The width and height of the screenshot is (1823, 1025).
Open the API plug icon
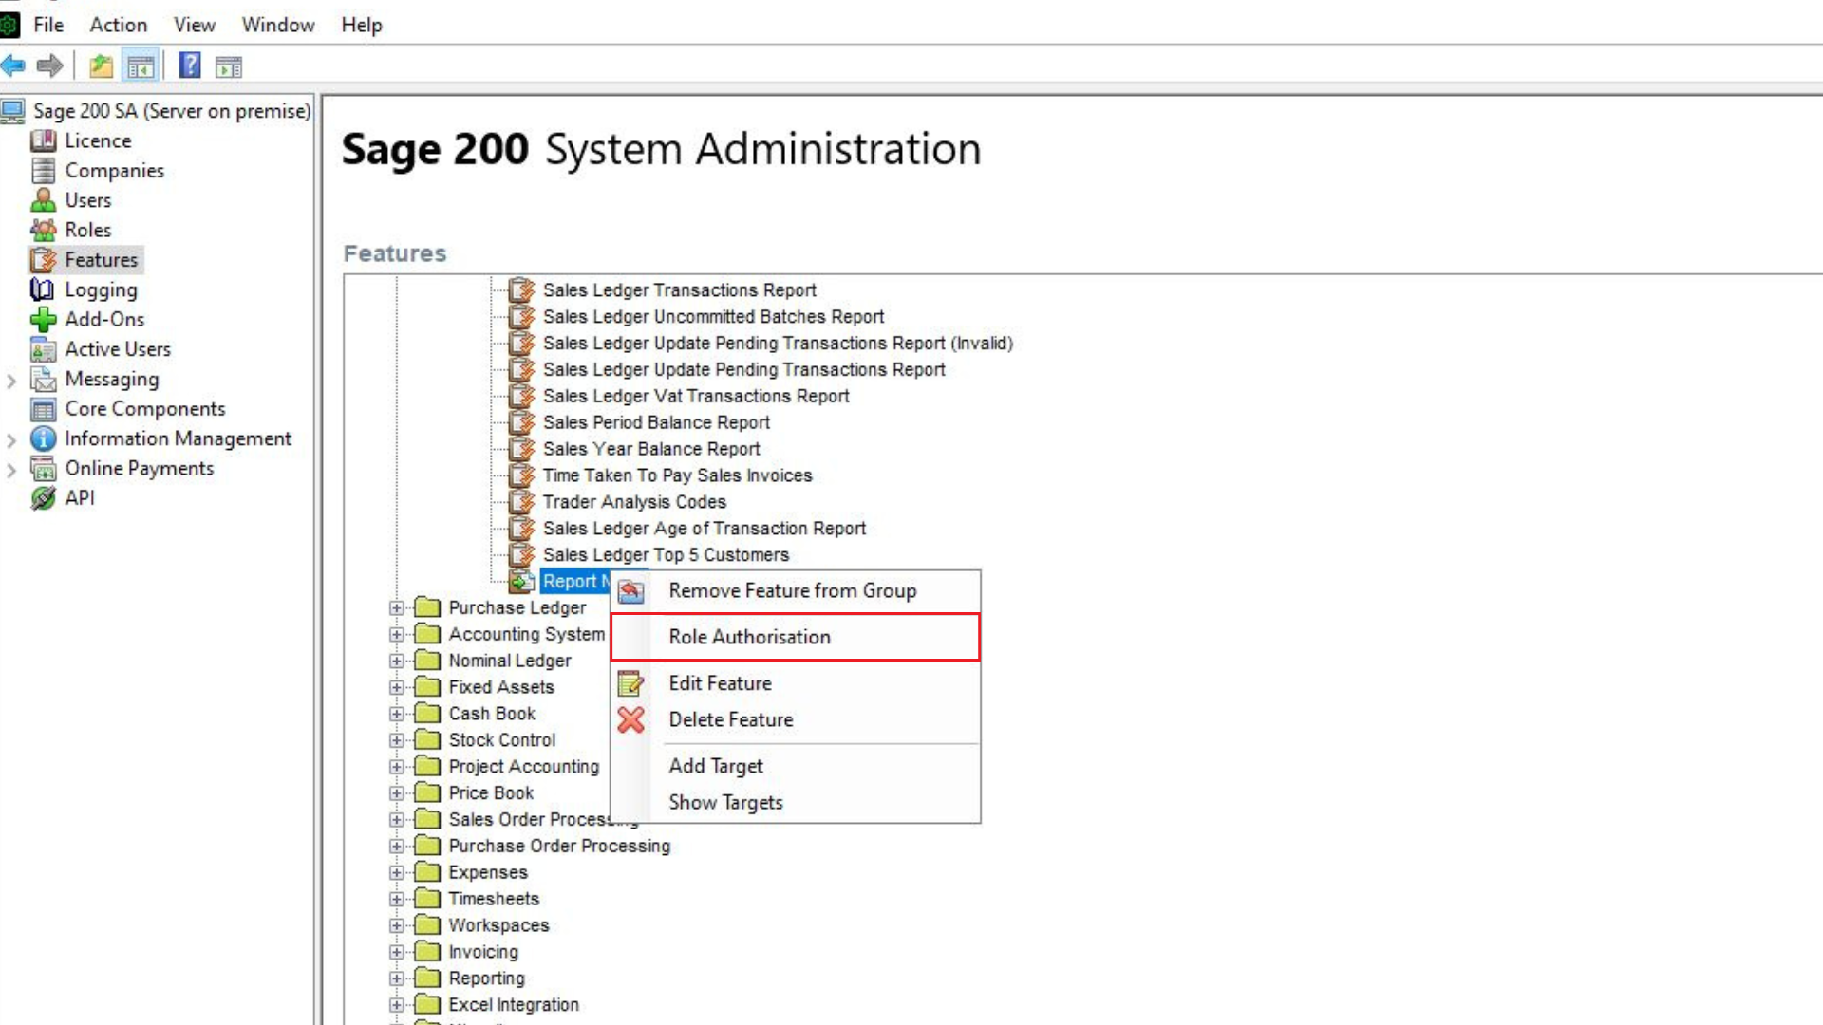tap(43, 497)
